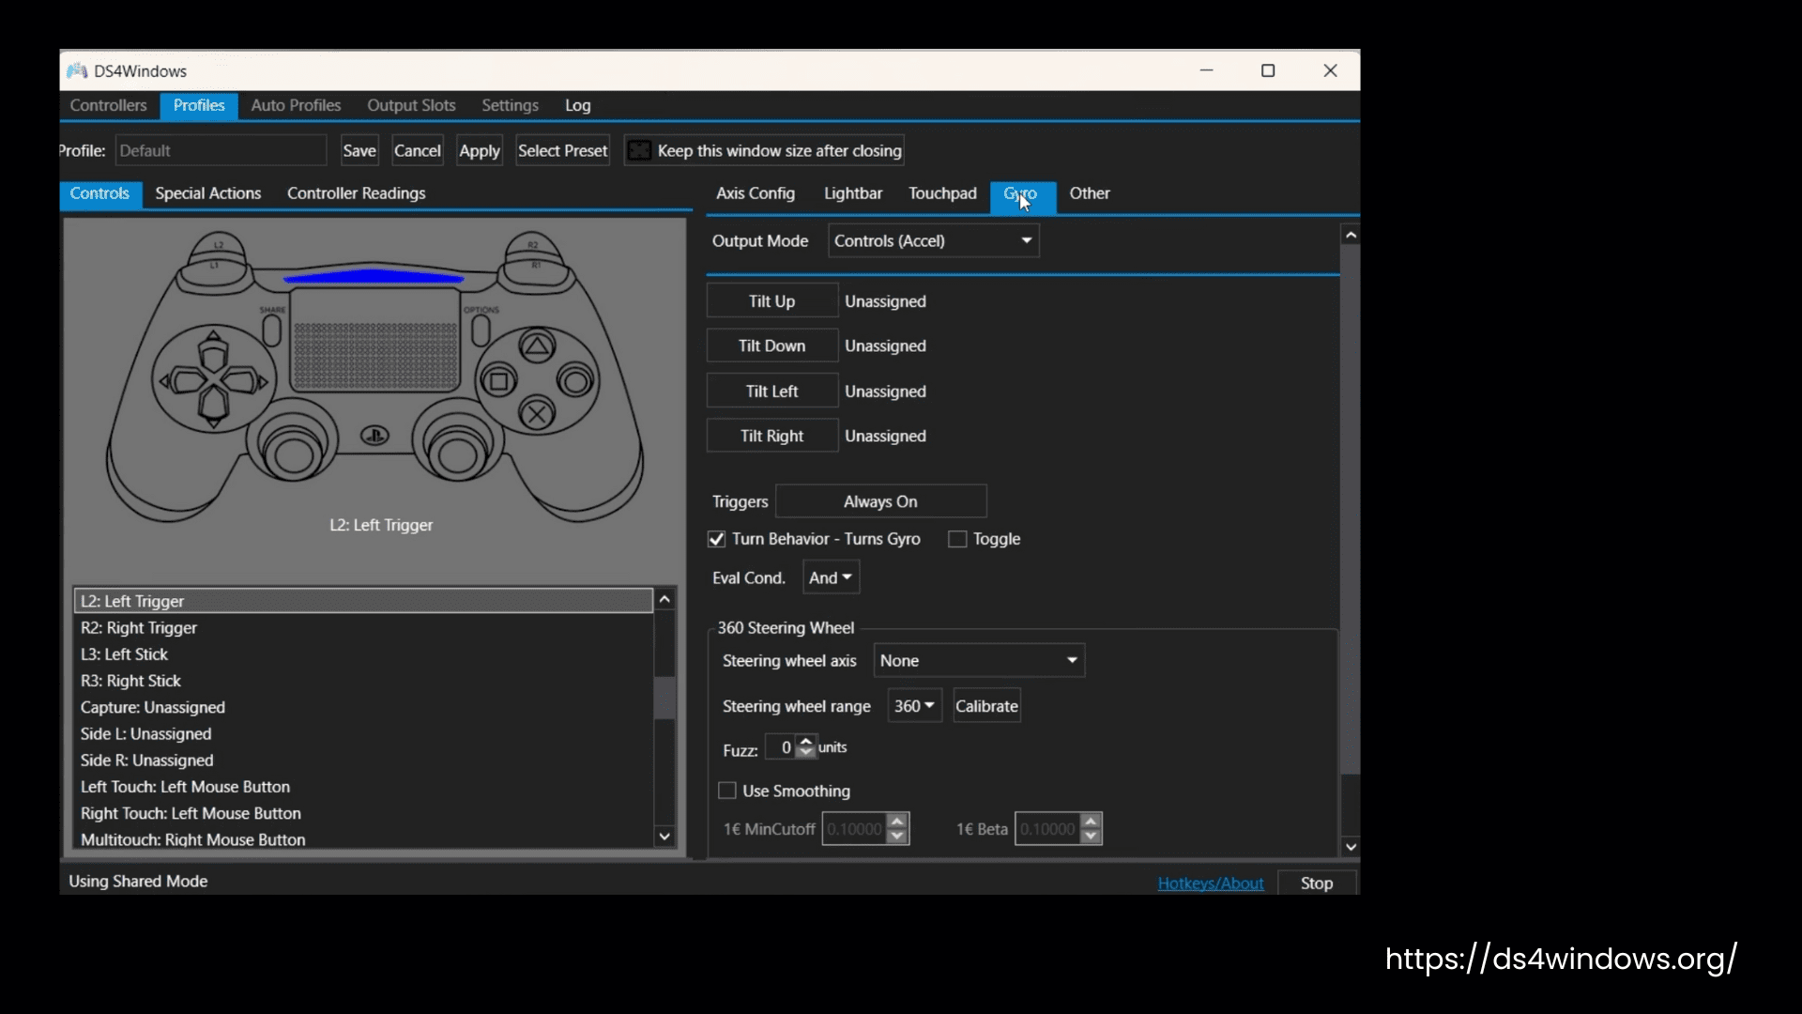The image size is (1802, 1014).
Task: Click the Triangle button on controller diagram
Action: coord(537,346)
